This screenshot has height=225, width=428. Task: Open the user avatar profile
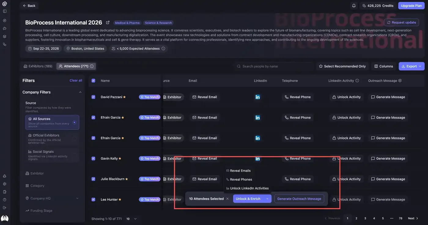point(5,219)
